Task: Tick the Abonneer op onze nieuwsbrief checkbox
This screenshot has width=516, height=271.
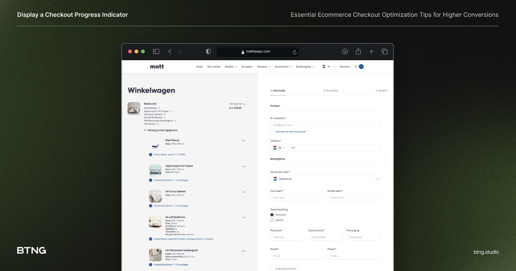Action: click(272, 132)
